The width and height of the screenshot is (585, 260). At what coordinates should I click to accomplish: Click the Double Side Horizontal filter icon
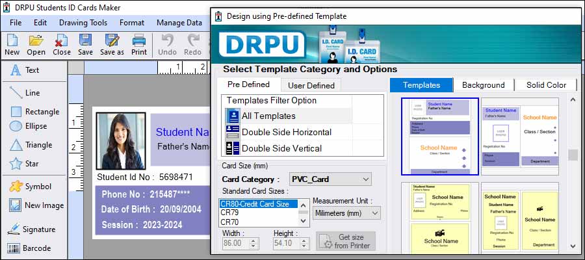[233, 132]
